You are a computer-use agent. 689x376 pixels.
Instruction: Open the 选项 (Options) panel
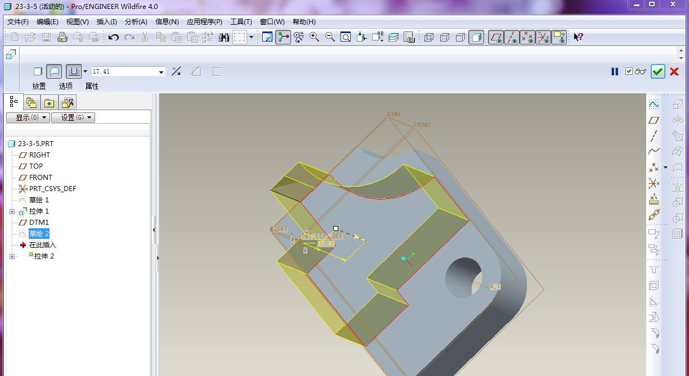pos(65,86)
